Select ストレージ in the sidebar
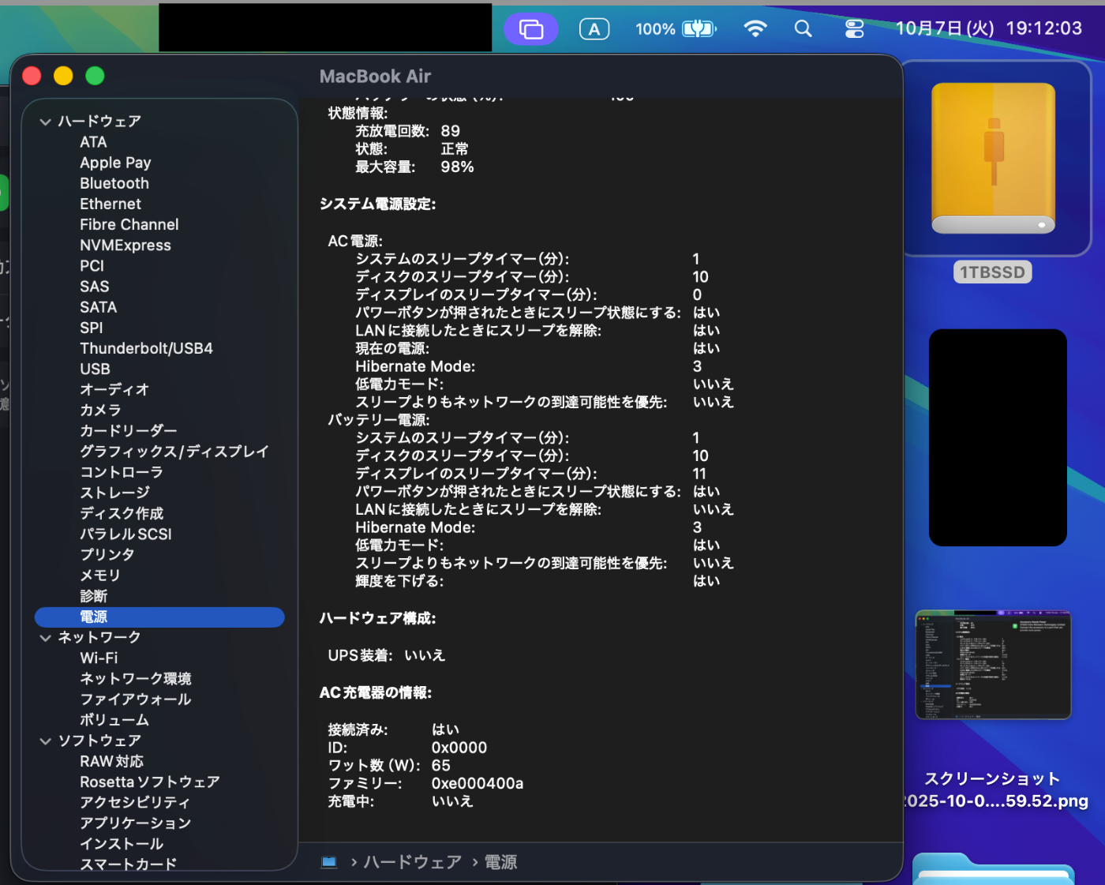 coord(114,493)
